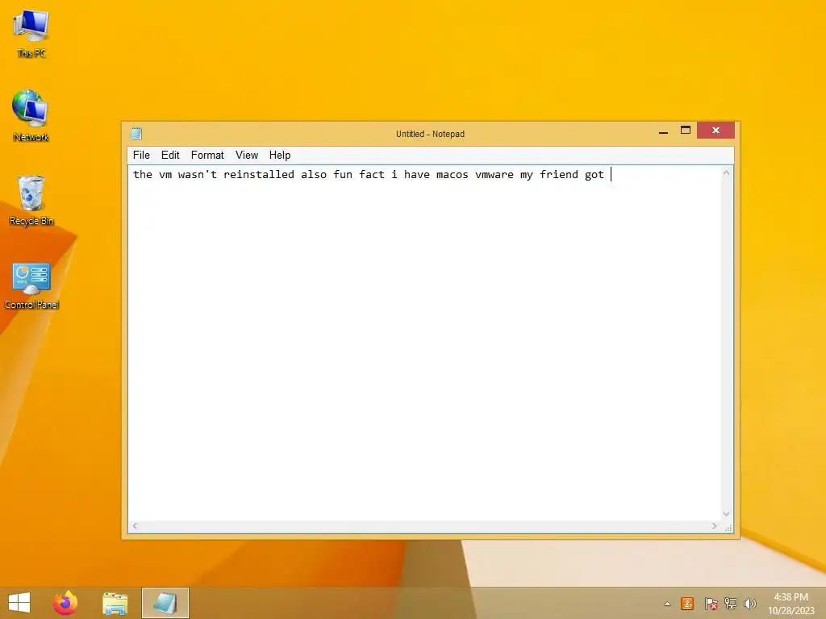Click the word 'reinstalled' in the text
Image resolution: width=826 pixels, height=619 pixels.
[x=259, y=175]
